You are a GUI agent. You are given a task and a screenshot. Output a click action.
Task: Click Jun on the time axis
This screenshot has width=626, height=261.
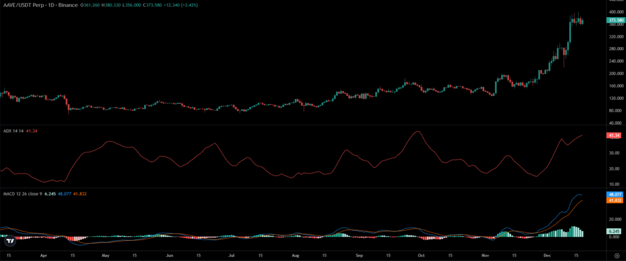tap(169, 254)
